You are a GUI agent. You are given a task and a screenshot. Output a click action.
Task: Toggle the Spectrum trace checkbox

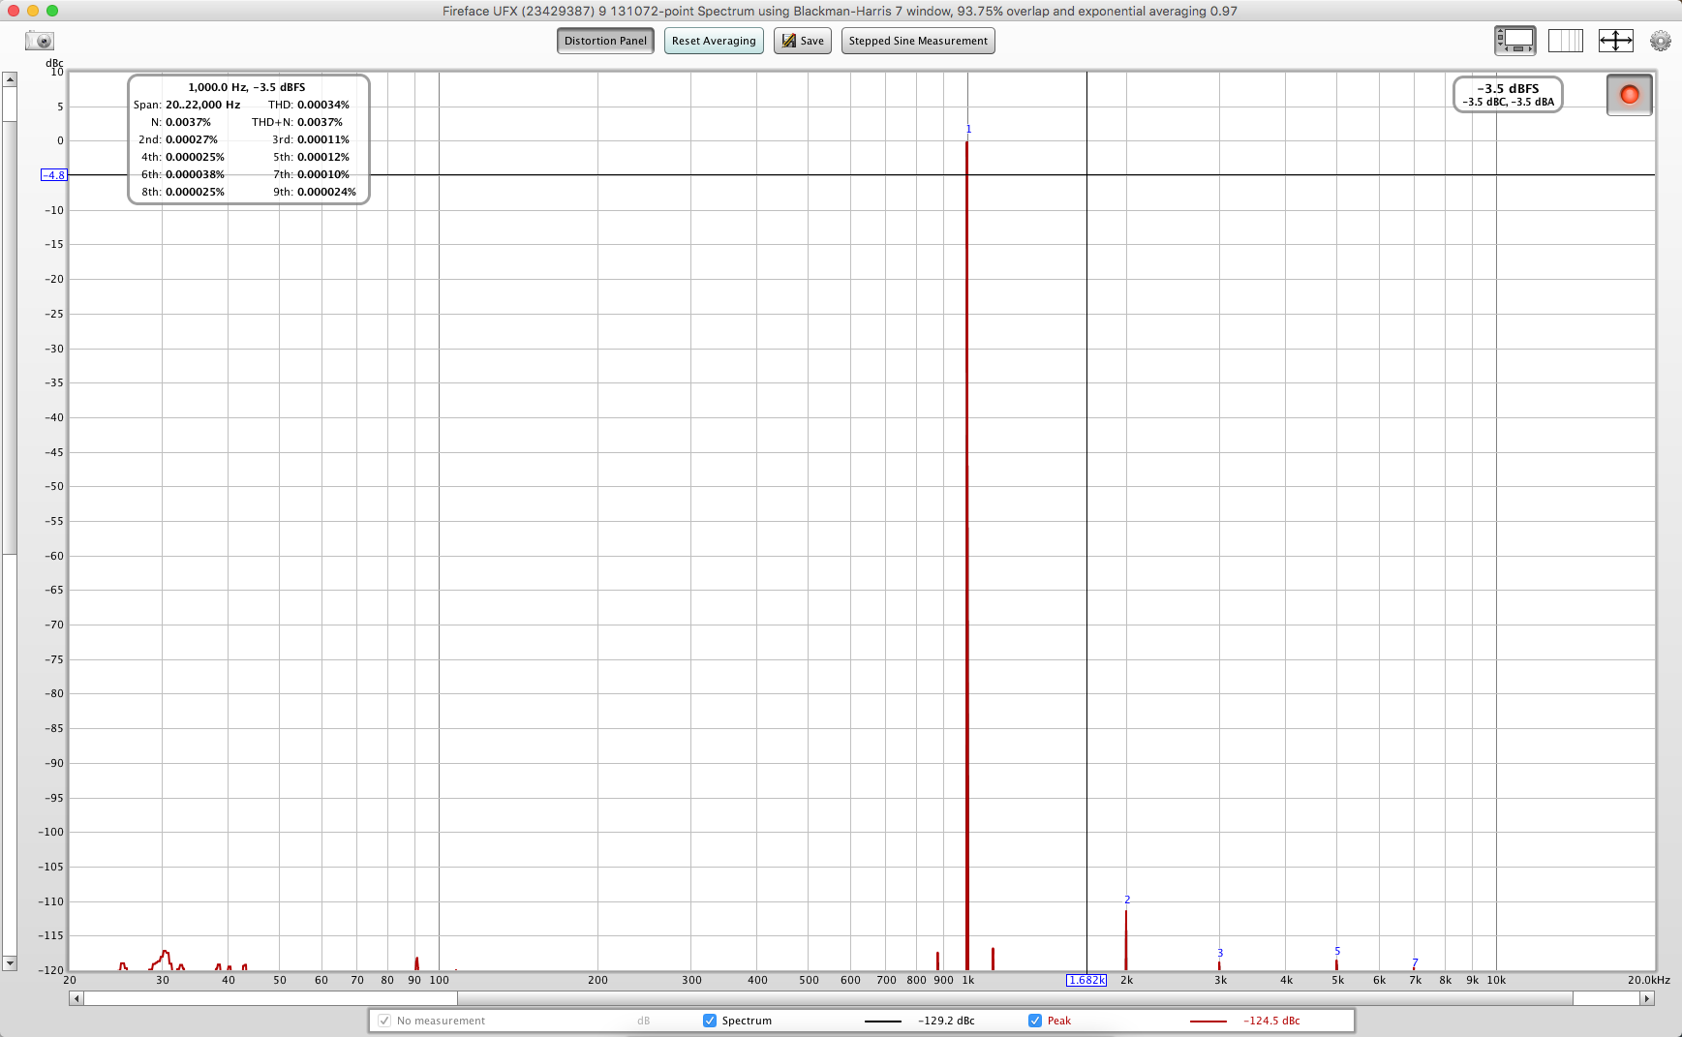coord(710,1021)
